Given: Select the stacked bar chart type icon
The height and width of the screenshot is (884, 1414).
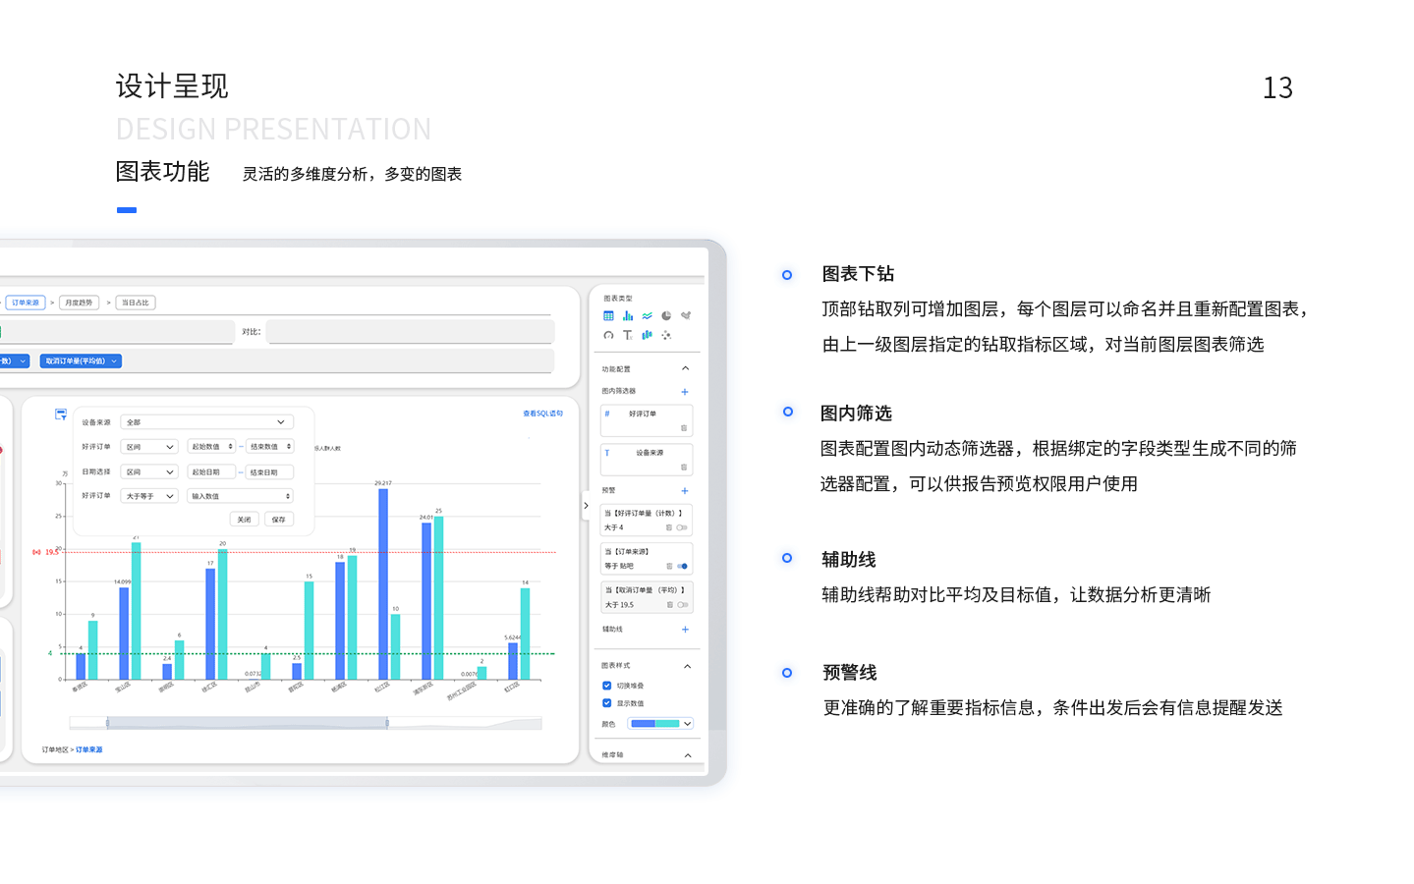Looking at the screenshot, I should 647,335.
